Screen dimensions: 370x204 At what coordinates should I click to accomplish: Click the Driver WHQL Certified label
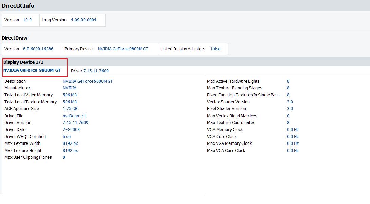(25, 137)
